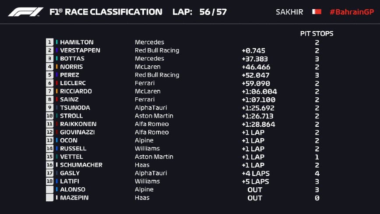Click the PIT STOPS column header
380x214 pixels.
[317, 33]
